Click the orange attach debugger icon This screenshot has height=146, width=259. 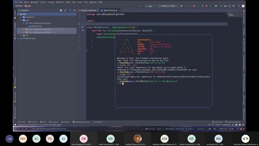206,6
